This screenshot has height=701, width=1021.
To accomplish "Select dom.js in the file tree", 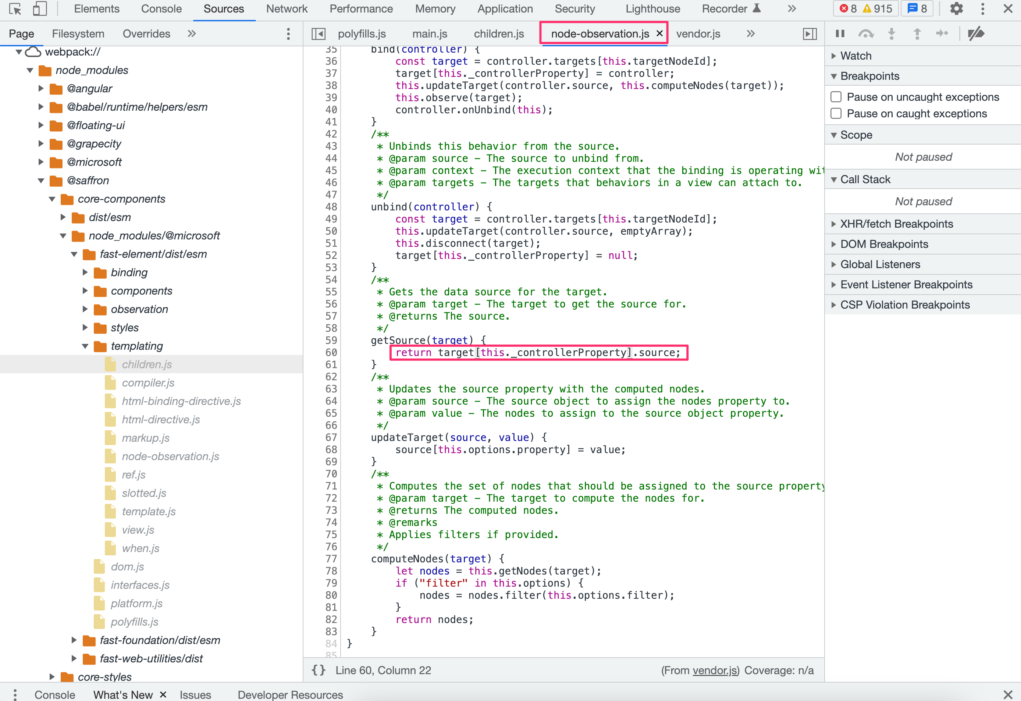I will 127,567.
